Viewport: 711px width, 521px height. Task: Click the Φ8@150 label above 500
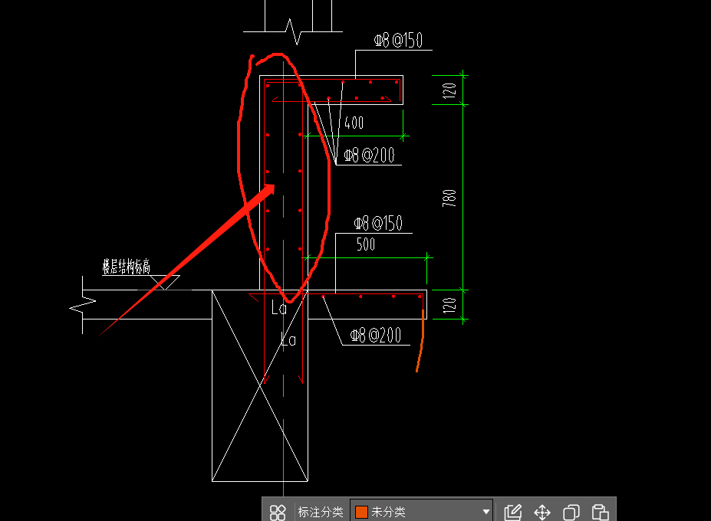pos(378,224)
